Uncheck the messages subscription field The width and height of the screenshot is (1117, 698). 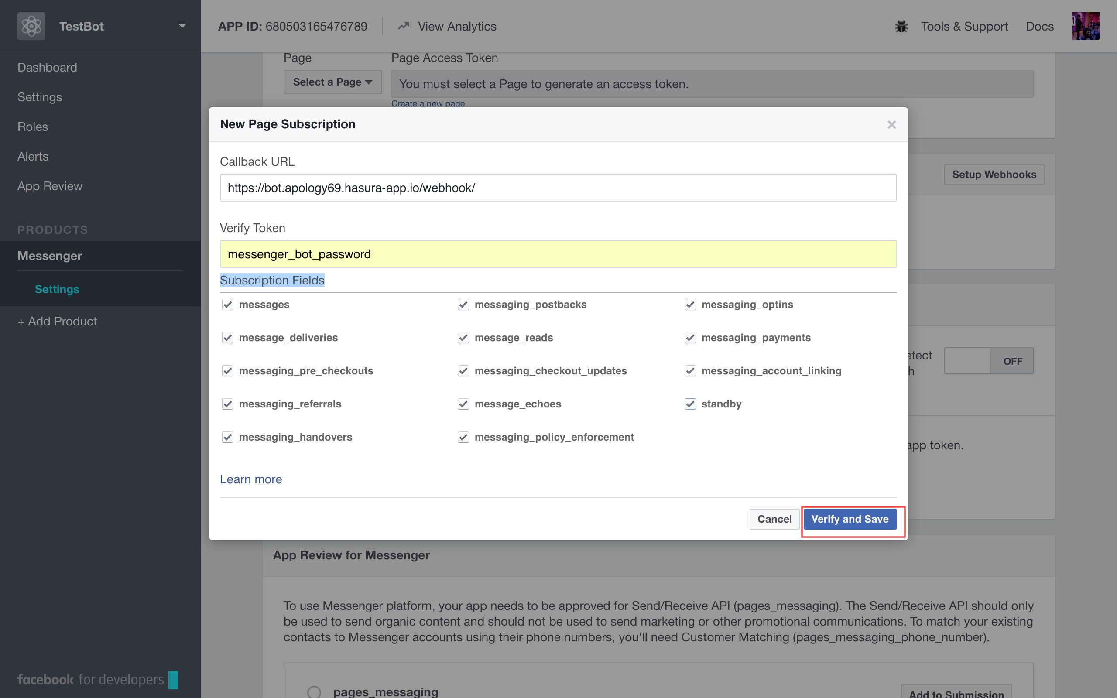(228, 305)
